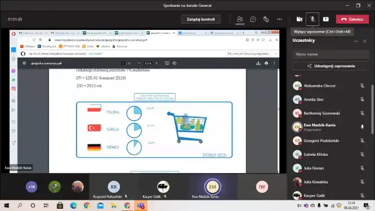The image size is (375, 211).
Task: Open the reactions icon in meeting toolbar
Action: 266,19
